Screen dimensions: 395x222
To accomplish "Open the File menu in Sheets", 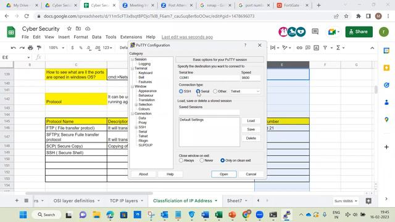I will pyautogui.click(x=25, y=37).
